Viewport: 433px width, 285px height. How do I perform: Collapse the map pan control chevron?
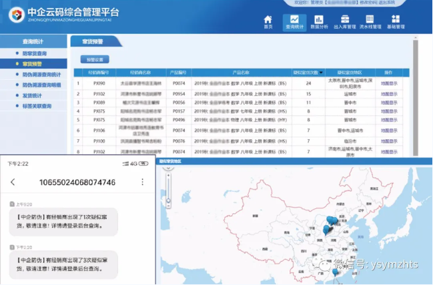click(x=168, y=168)
